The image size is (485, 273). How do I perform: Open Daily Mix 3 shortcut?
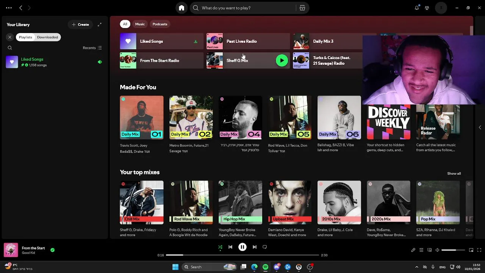334,41
